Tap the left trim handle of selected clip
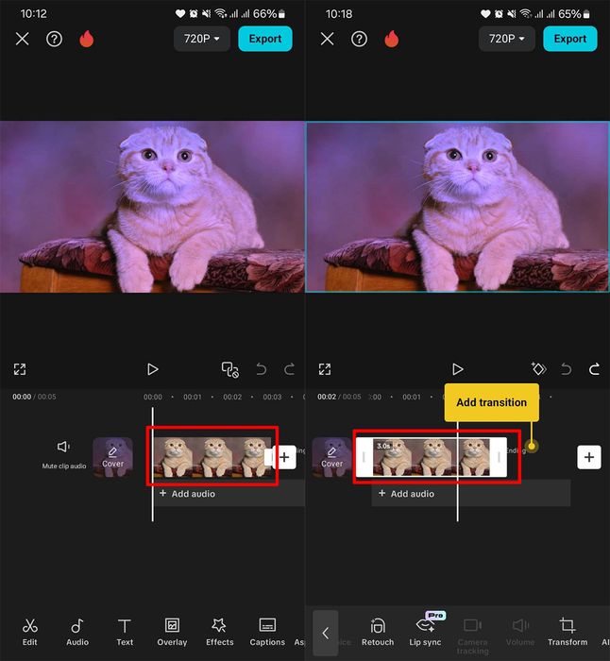This screenshot has width=610, height=661. pos(364,457)
